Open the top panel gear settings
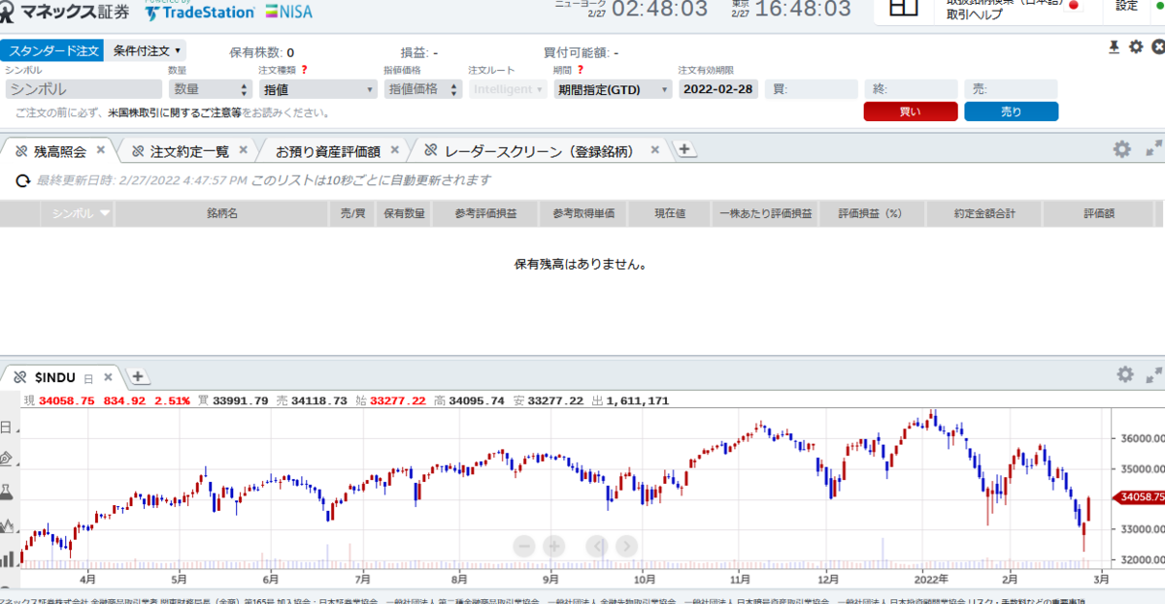 pyautogui.click(x=1122, y=149)
